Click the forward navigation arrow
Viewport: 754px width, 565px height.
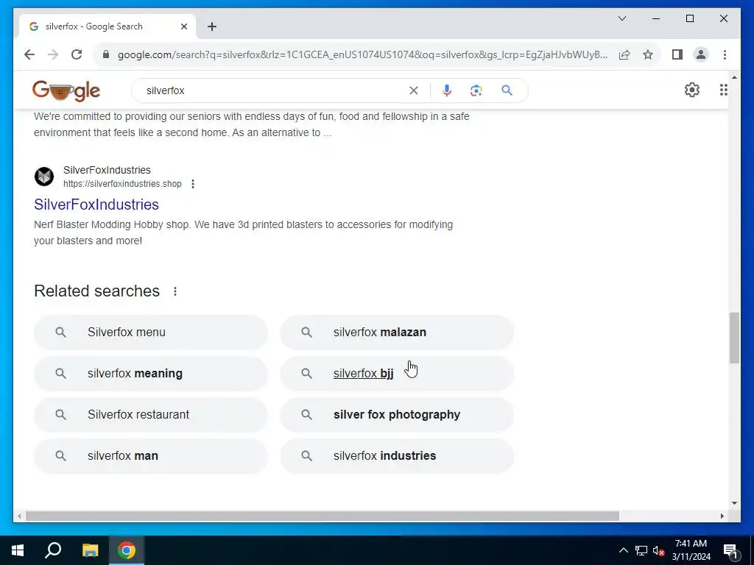(53, 54)
